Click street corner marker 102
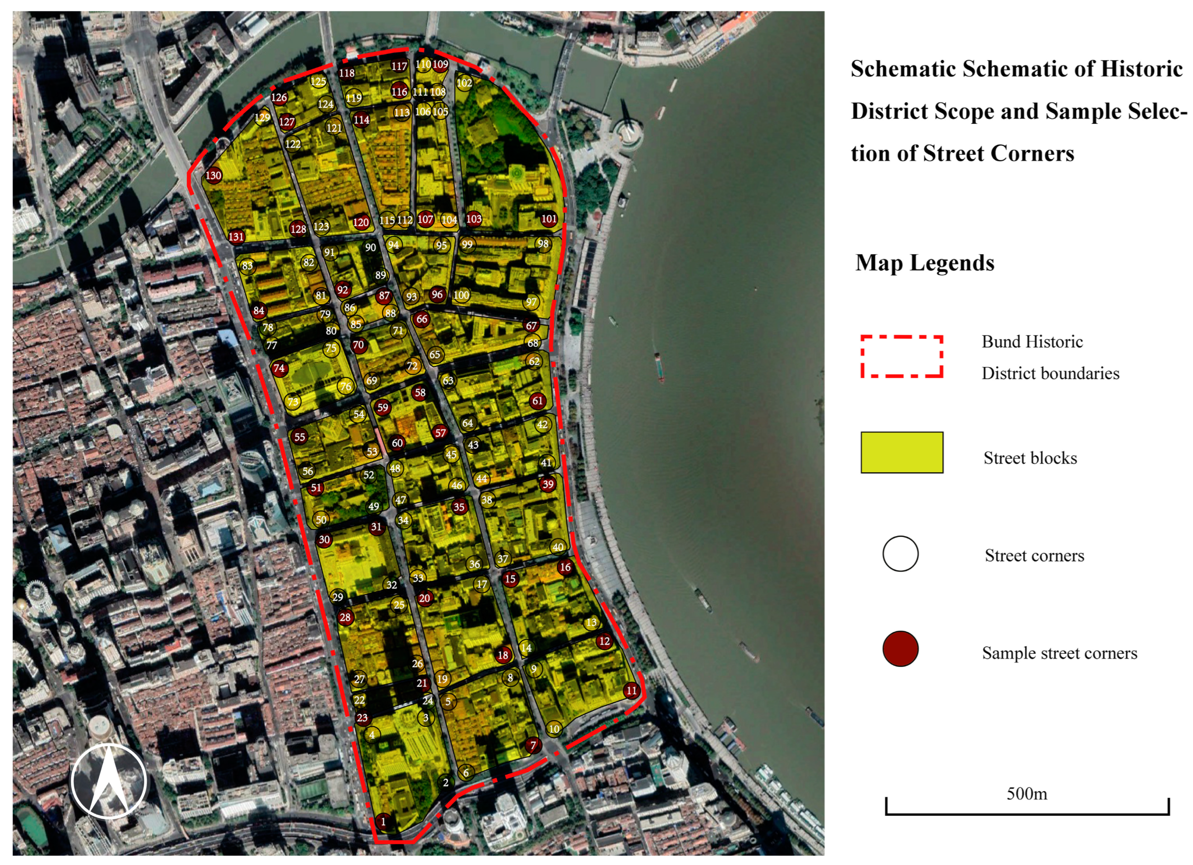This screenshot has width=1193, height=865. pos(464,83)
